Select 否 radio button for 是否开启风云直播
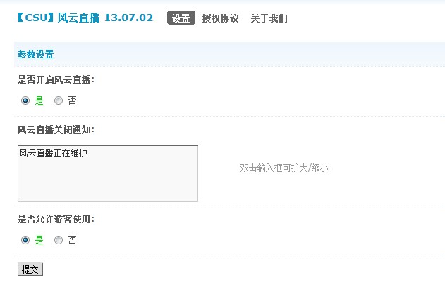The height and width of the screenshot is (295, 445). pyautogui.click(x=59, y=101)
